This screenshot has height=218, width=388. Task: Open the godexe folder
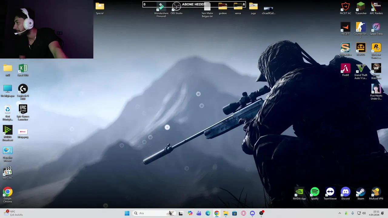pyautogui.click(x=222, y=8)
